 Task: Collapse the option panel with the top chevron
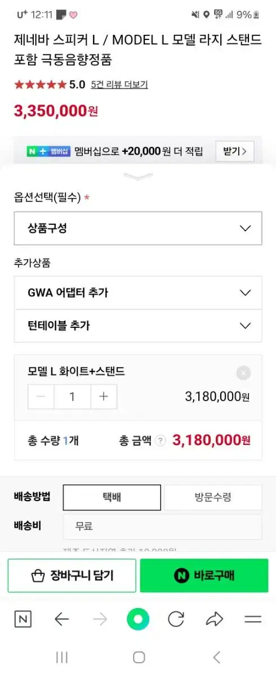pos(138,177)
